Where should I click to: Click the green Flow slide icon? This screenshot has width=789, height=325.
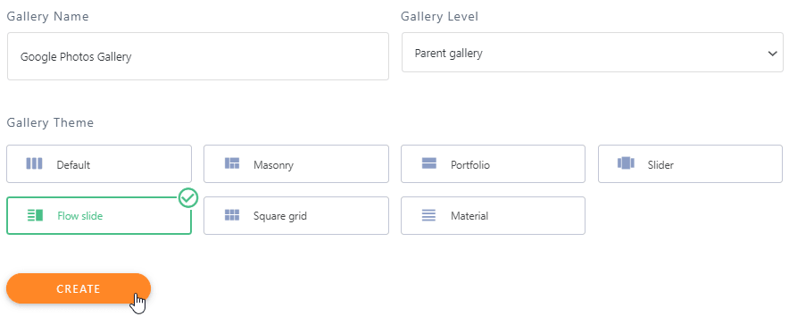coord(35,215)
